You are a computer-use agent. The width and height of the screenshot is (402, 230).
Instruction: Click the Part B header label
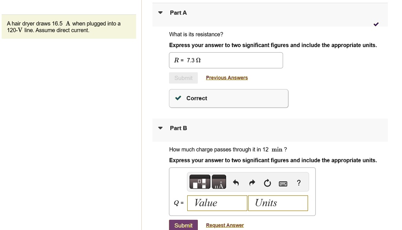point(179,128)
